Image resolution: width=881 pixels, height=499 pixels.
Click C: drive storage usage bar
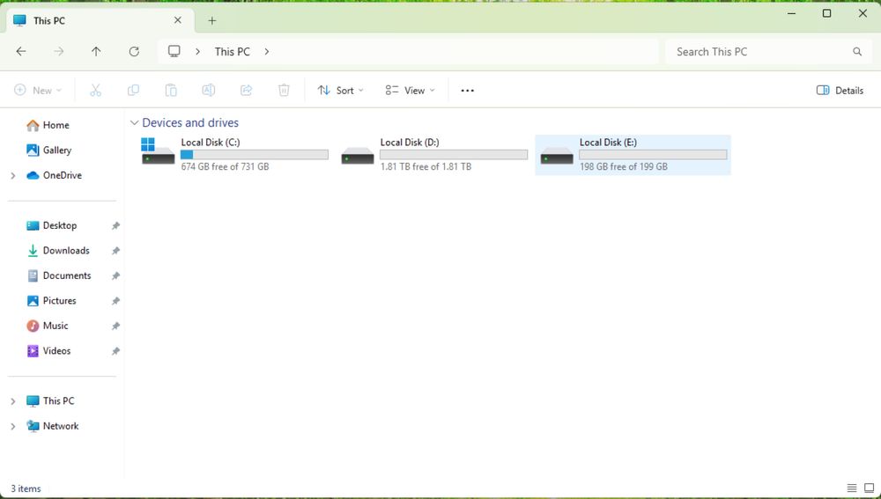click(255, 154)
